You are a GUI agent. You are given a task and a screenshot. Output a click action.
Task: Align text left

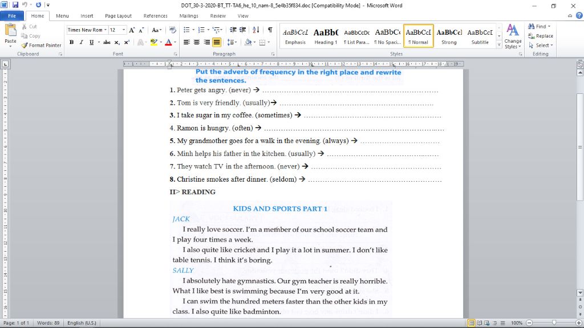(x=186, y=42)
